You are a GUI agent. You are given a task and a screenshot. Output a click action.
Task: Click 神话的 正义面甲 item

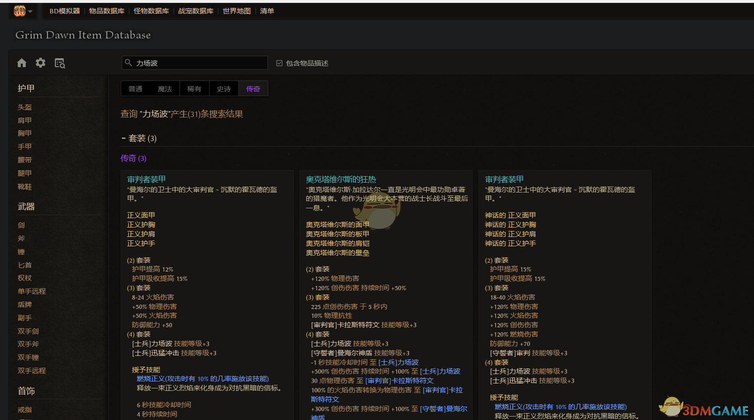[510, 215]
